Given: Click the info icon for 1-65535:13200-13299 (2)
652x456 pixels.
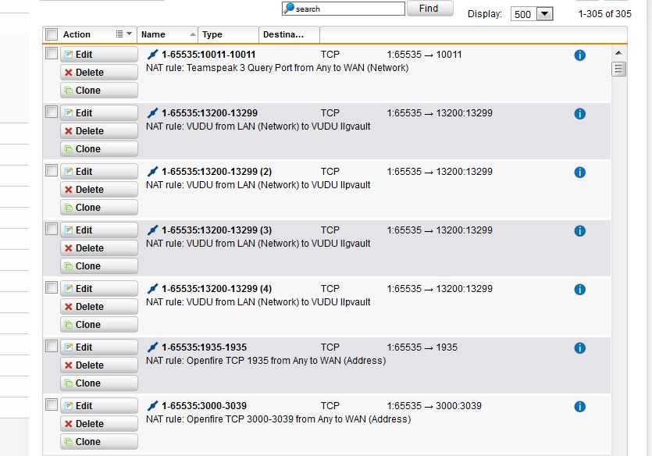Looking at the screenshot, I should pyautogui.click(x=579, y=172).
